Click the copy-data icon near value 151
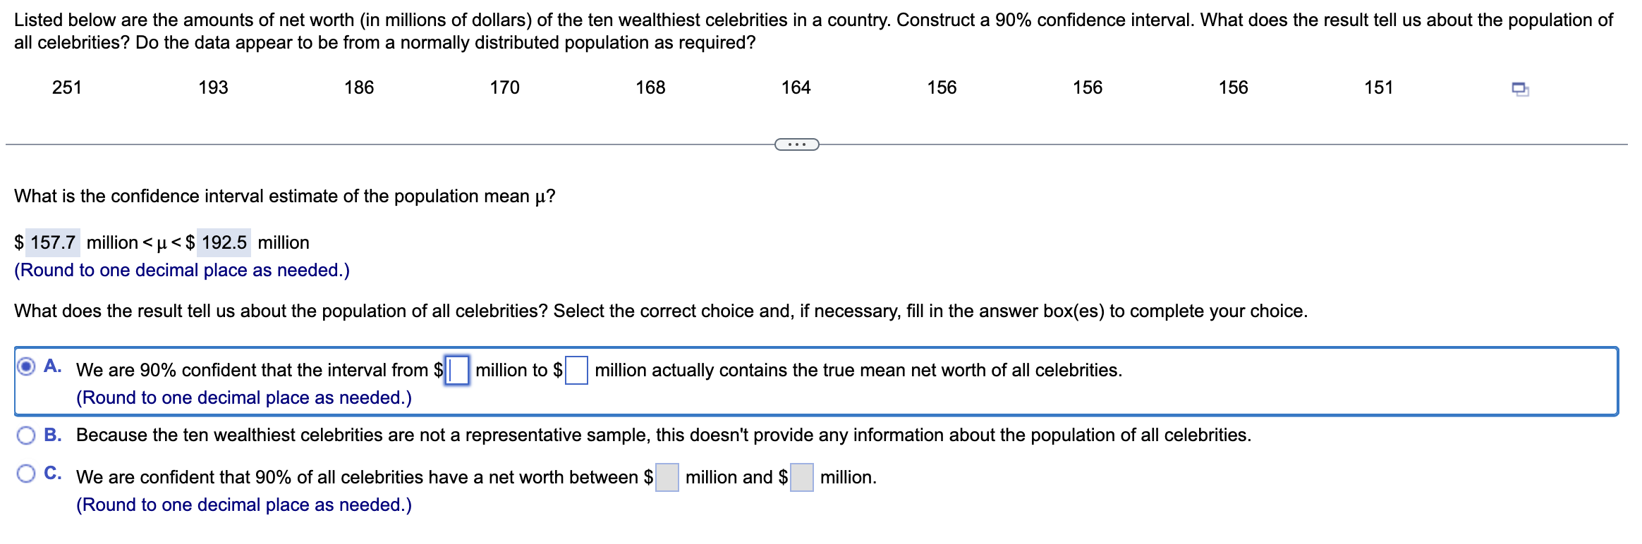Screen dimensions: 1642x544 coord(1519,89)
